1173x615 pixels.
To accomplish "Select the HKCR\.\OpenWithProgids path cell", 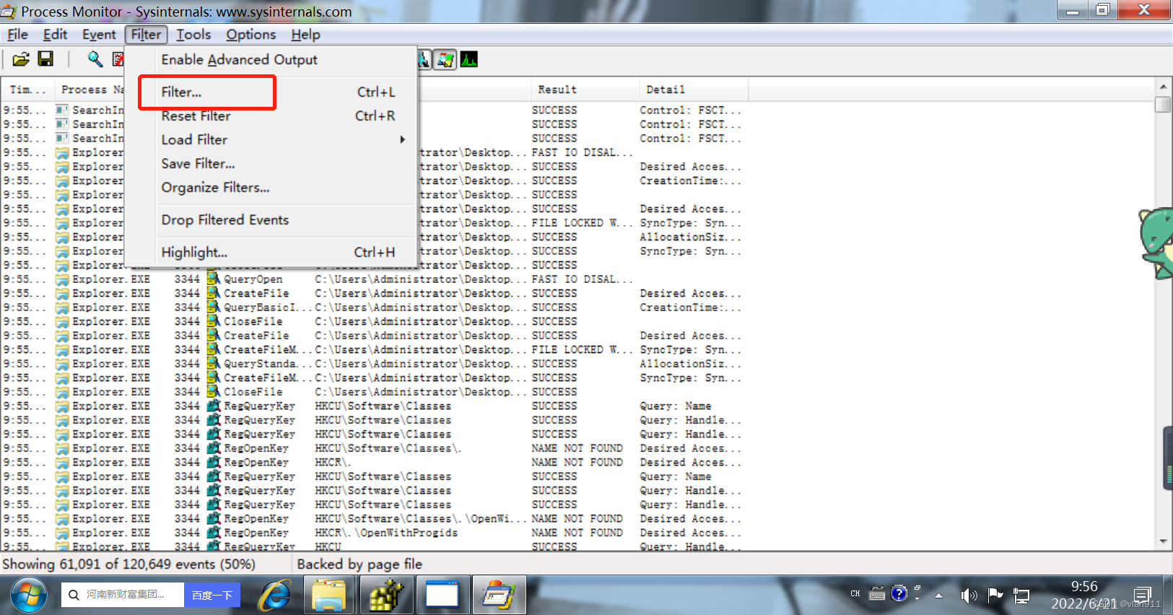I will 386,533.
